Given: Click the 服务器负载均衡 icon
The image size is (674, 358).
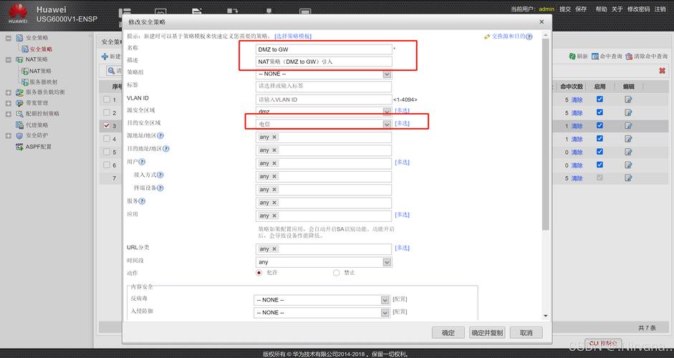Looking at the screenshot, I should pyautogui.click(x=19, y=92).
